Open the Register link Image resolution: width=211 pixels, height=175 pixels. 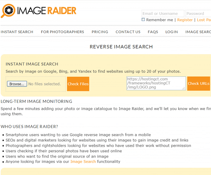pos(185,20)
